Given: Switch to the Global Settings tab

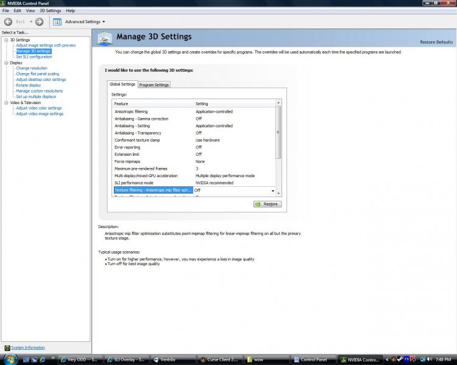Looking at the screenshot, I should (x=122, y=84).
